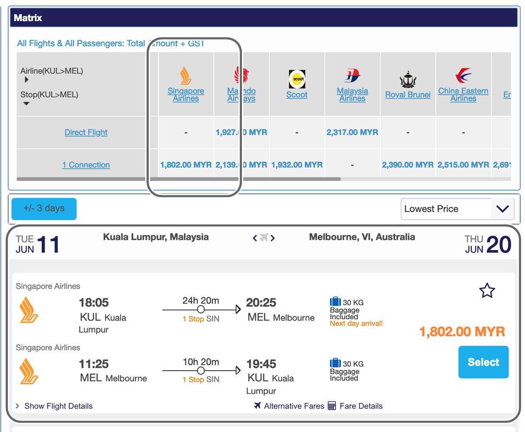
Task: Click the Singapore Airlines logo in the Matrix header
Action: (x=186, y=76)
